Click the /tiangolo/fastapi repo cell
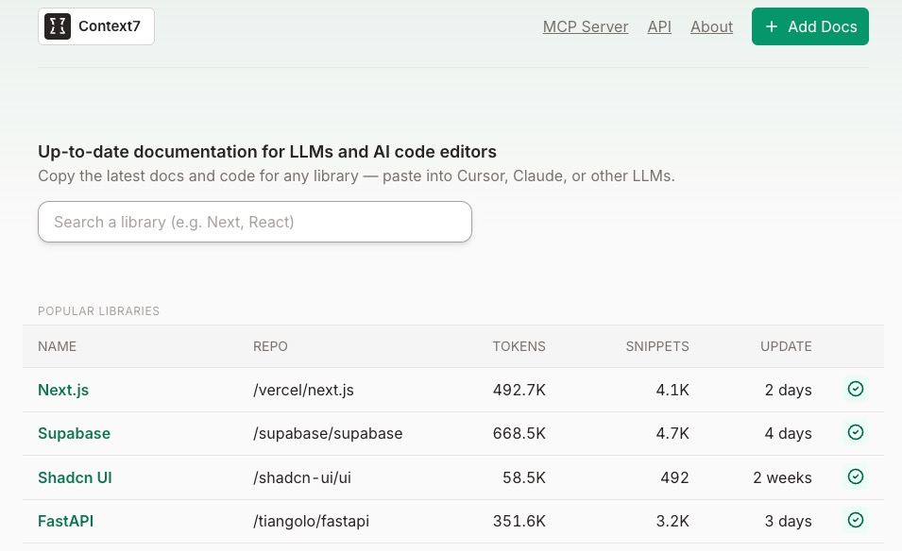The image size is (902, 551). tap(311, 521)
